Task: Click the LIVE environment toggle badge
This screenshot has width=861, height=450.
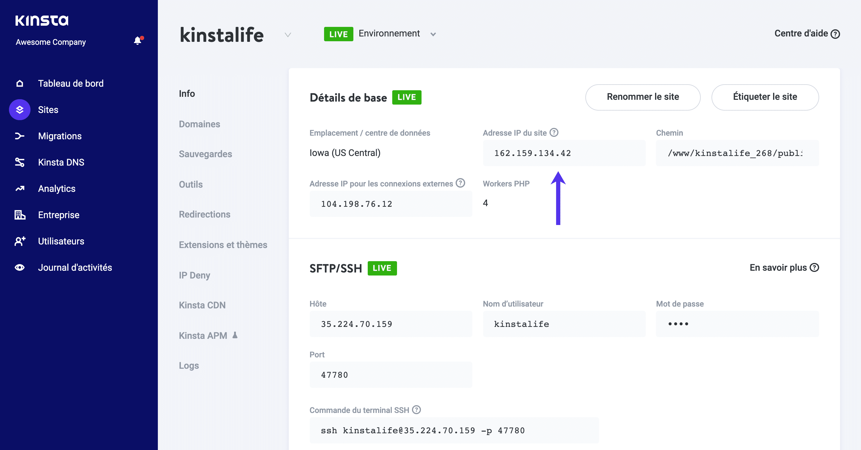Action: coord(338,33)
